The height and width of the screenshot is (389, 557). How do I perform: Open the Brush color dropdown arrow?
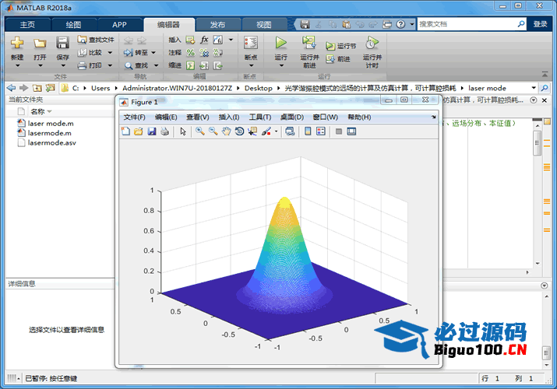coord(276,131)
